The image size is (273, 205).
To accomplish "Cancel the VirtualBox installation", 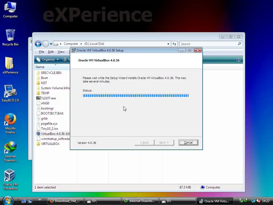I will (188, 143).
